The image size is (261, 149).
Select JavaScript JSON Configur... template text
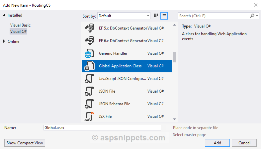[x=123, y=79]
